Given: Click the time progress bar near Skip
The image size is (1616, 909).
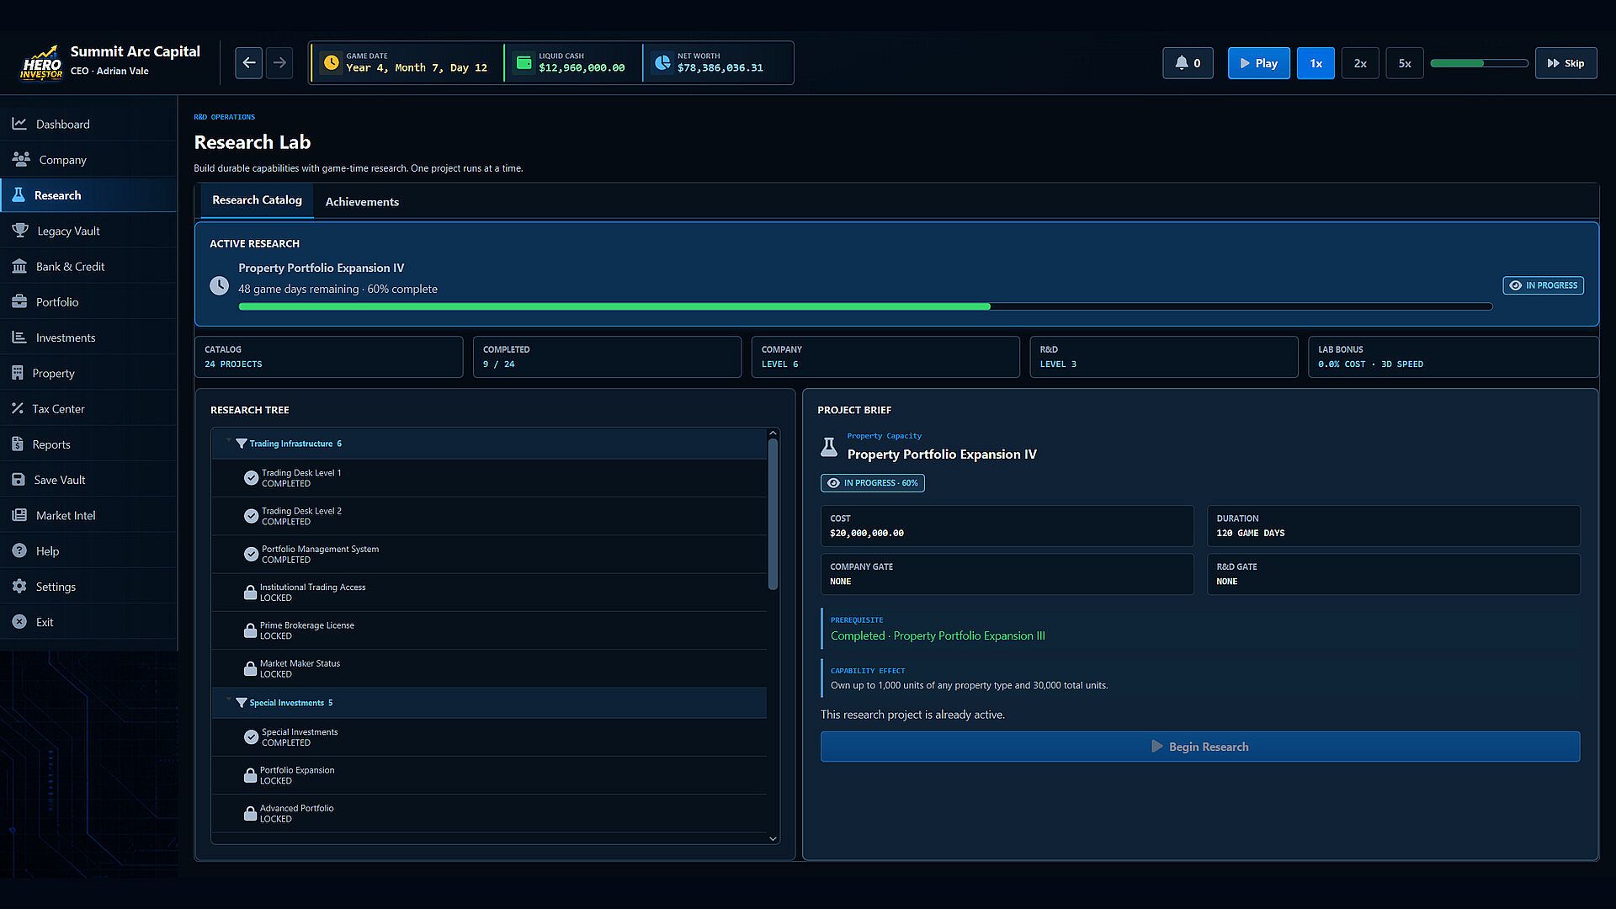Looking at the screenshot, I should [1479, 63].
